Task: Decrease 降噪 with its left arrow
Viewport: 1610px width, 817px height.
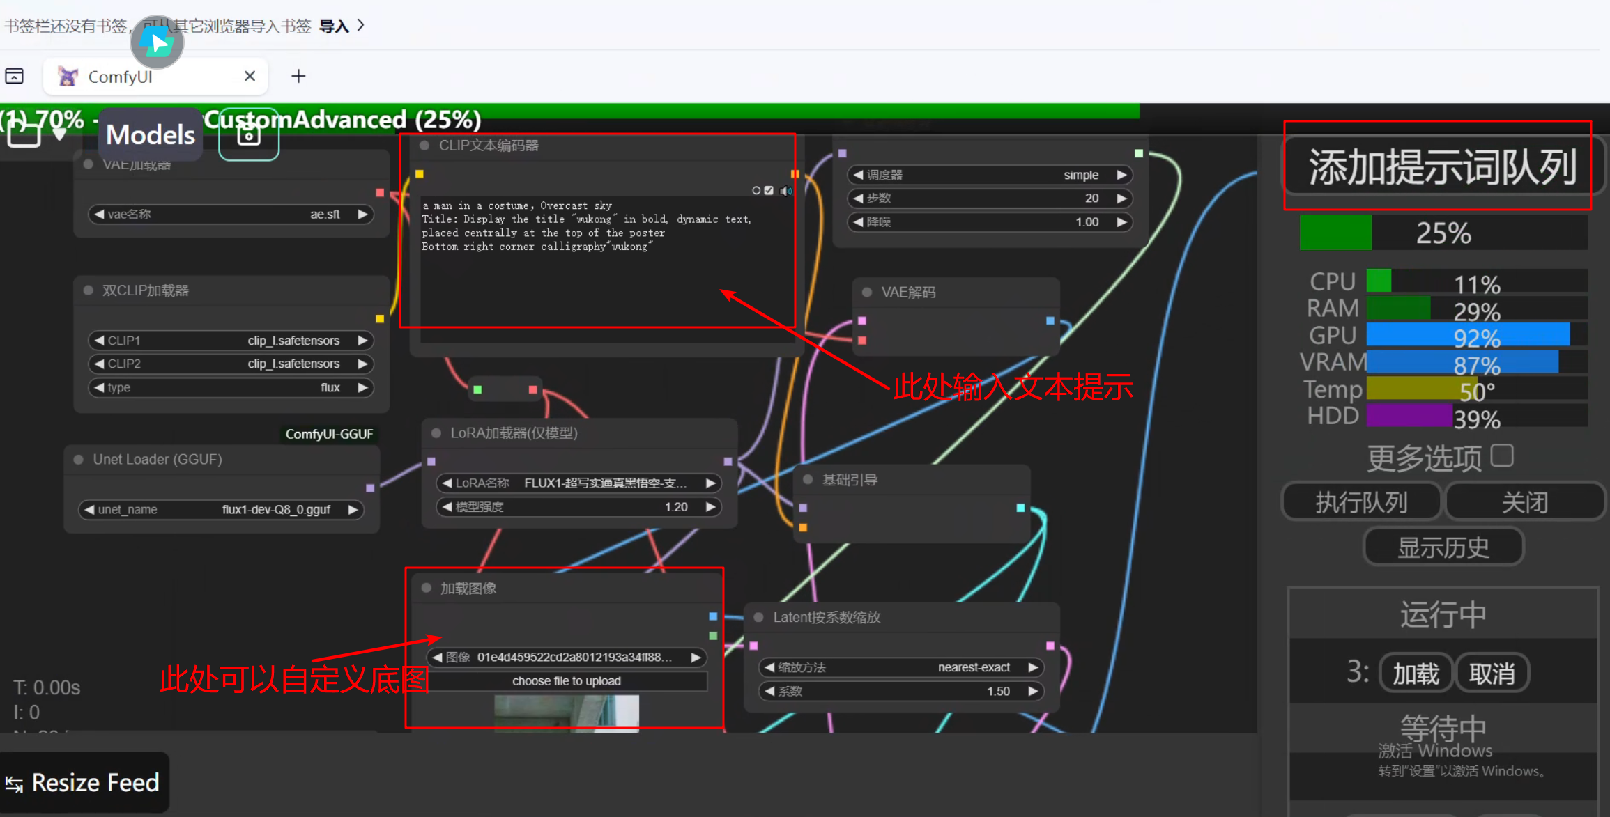Action: (858, 221)
